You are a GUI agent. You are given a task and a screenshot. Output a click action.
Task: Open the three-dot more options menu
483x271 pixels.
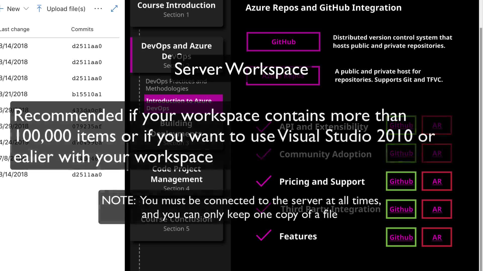[x=98, y=9]
